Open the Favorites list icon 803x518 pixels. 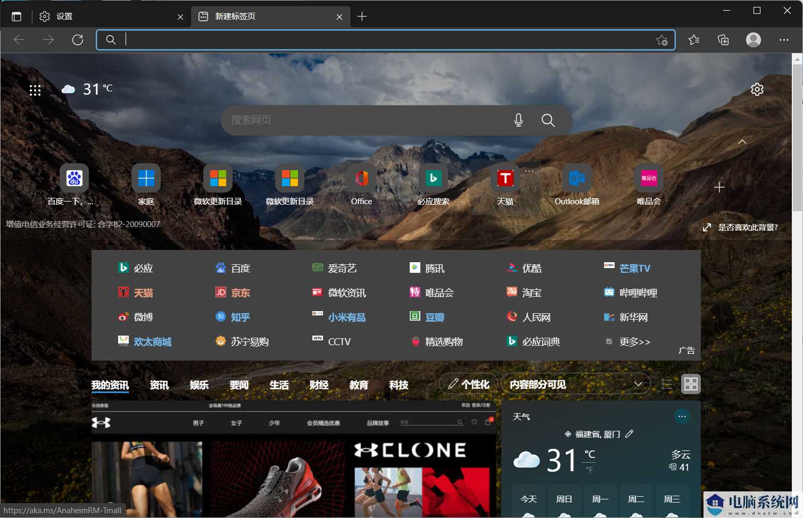point(694,40)
